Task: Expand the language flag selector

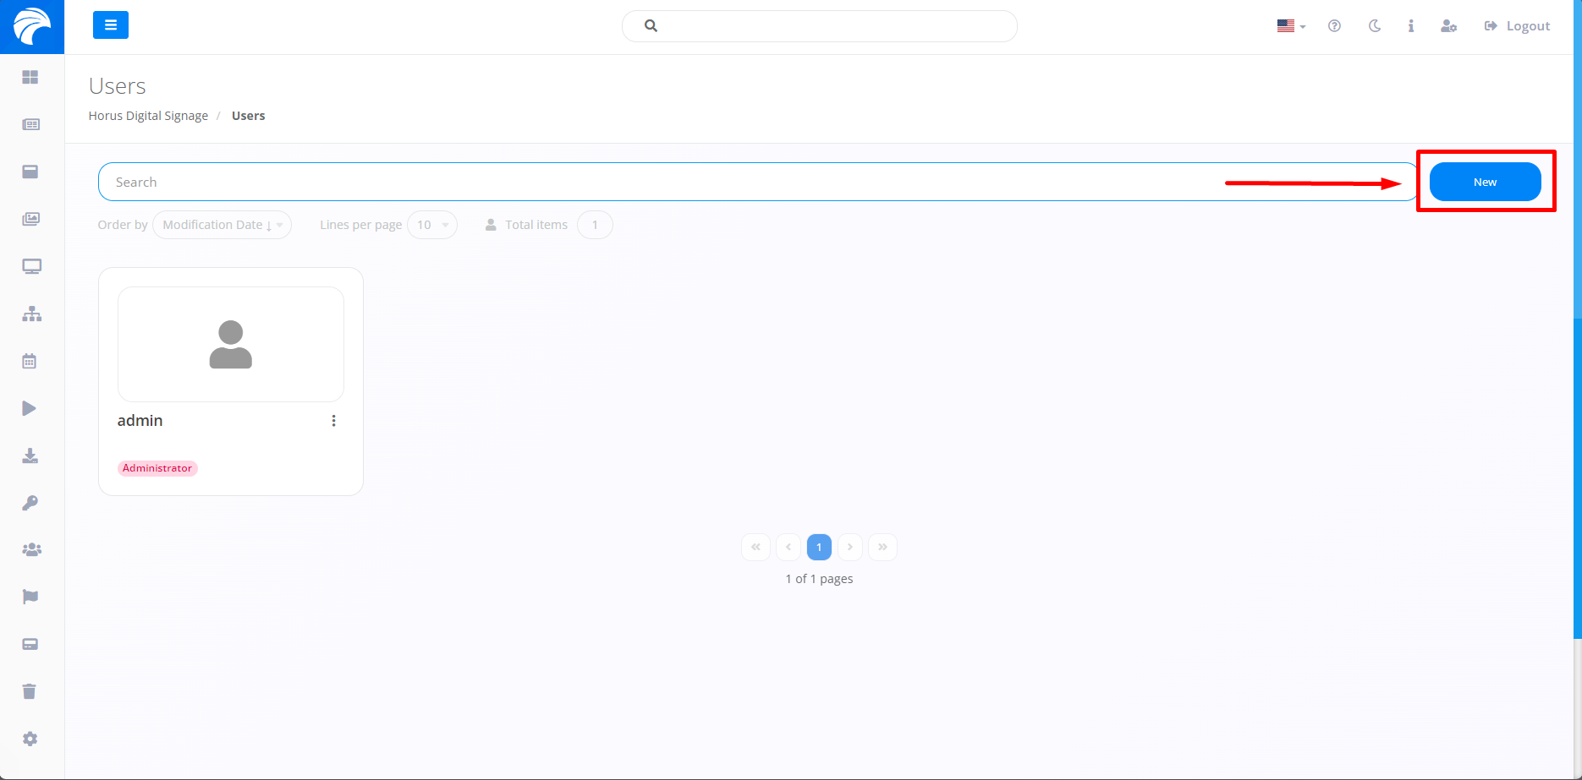Action: click(x=1289, y=25)
